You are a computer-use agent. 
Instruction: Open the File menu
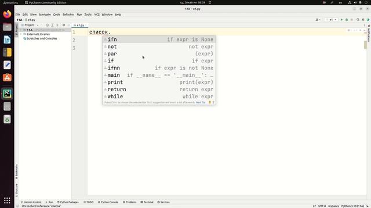(18, 14)
